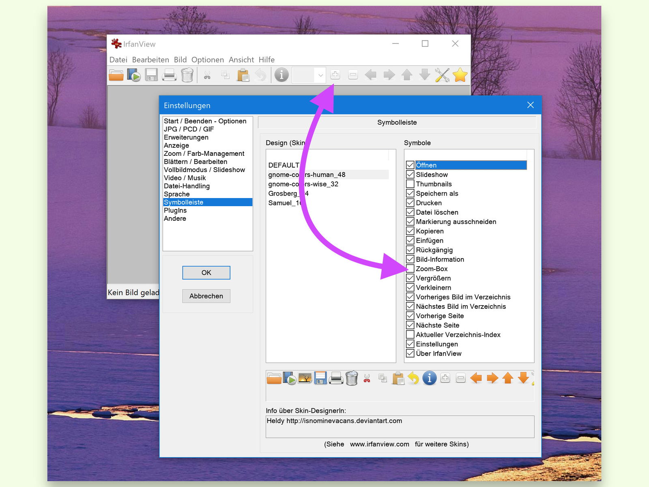Open the Optionen menu
649x487 pixels.
208,60
